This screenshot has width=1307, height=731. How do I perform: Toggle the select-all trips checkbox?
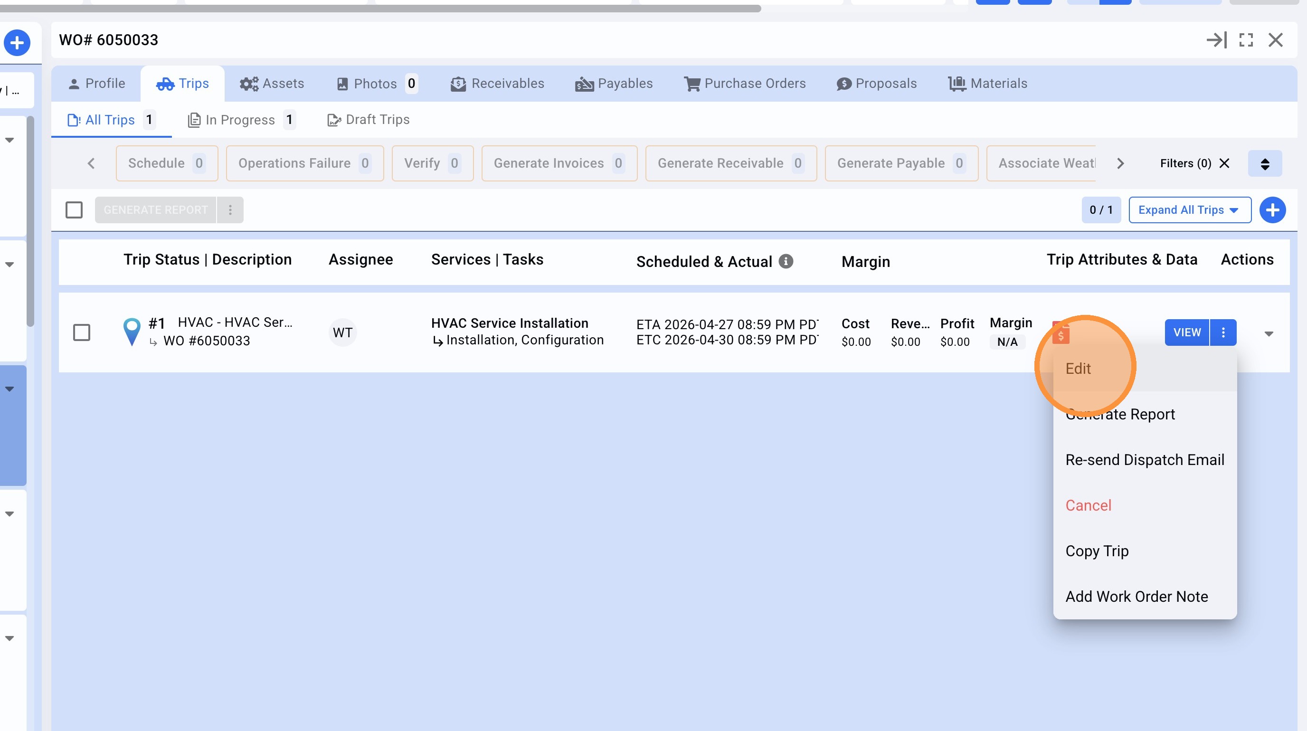74,210
